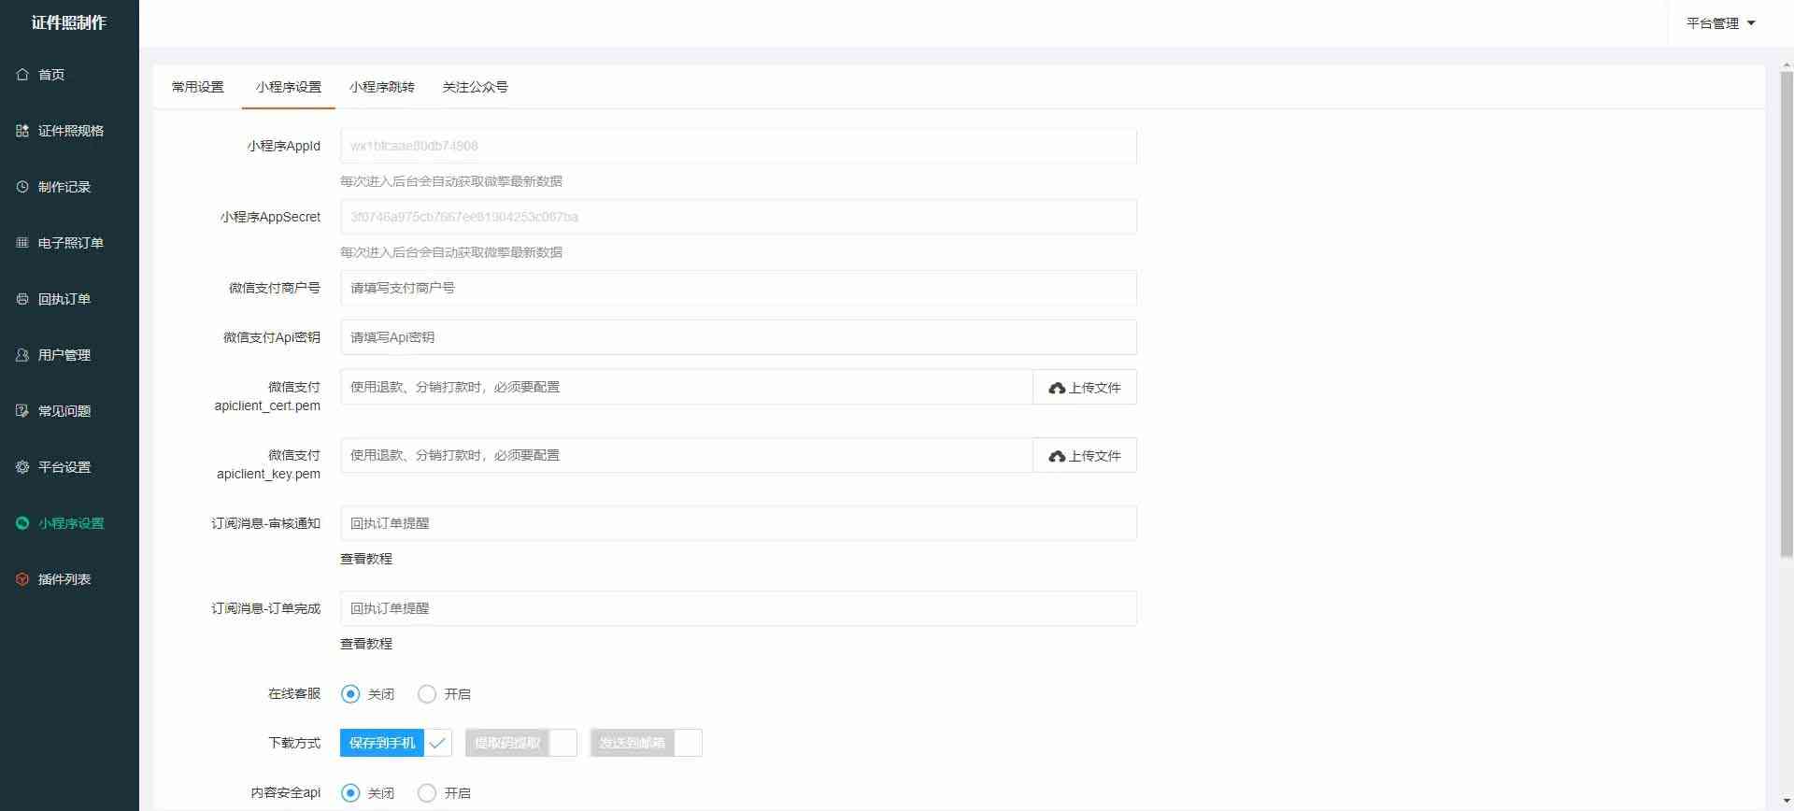
Task: Open 用户管理 via its user icon
Action: (x=22, y=355)
